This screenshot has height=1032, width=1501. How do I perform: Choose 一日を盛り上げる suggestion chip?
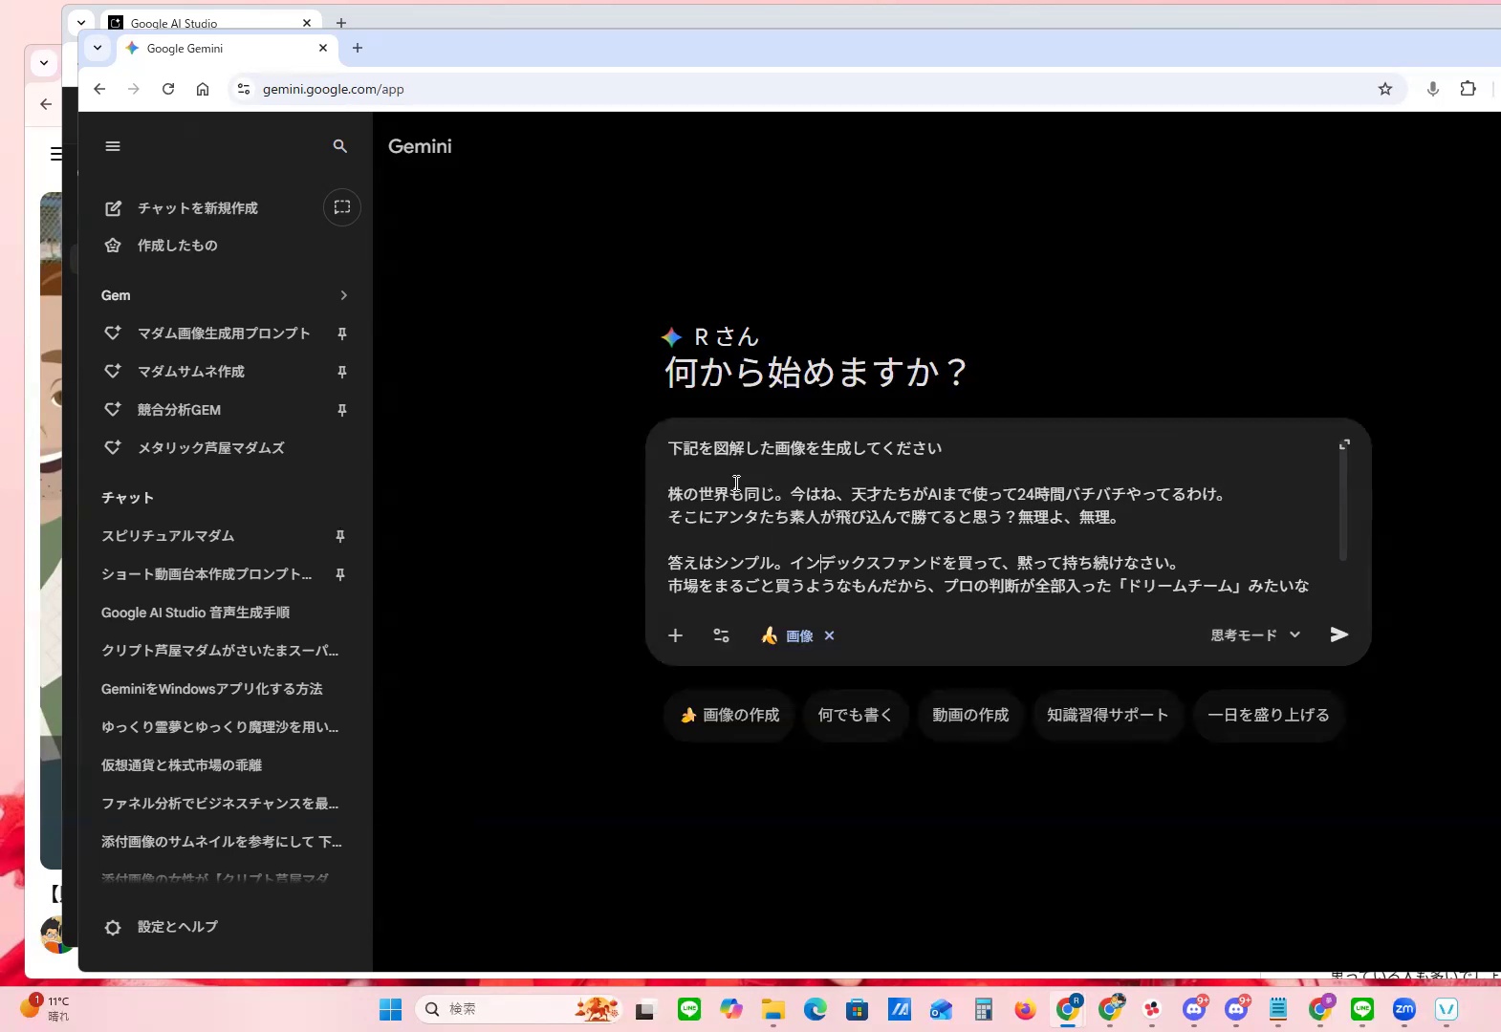pos(1269,715)
